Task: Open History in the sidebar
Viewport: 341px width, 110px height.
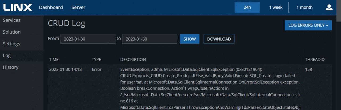Action: (11, 67)
